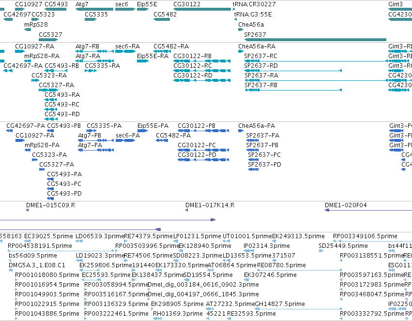Viewport: 412px width, 321px height.
Task: Click the sec6 gene label
Action: click(122, 4)
